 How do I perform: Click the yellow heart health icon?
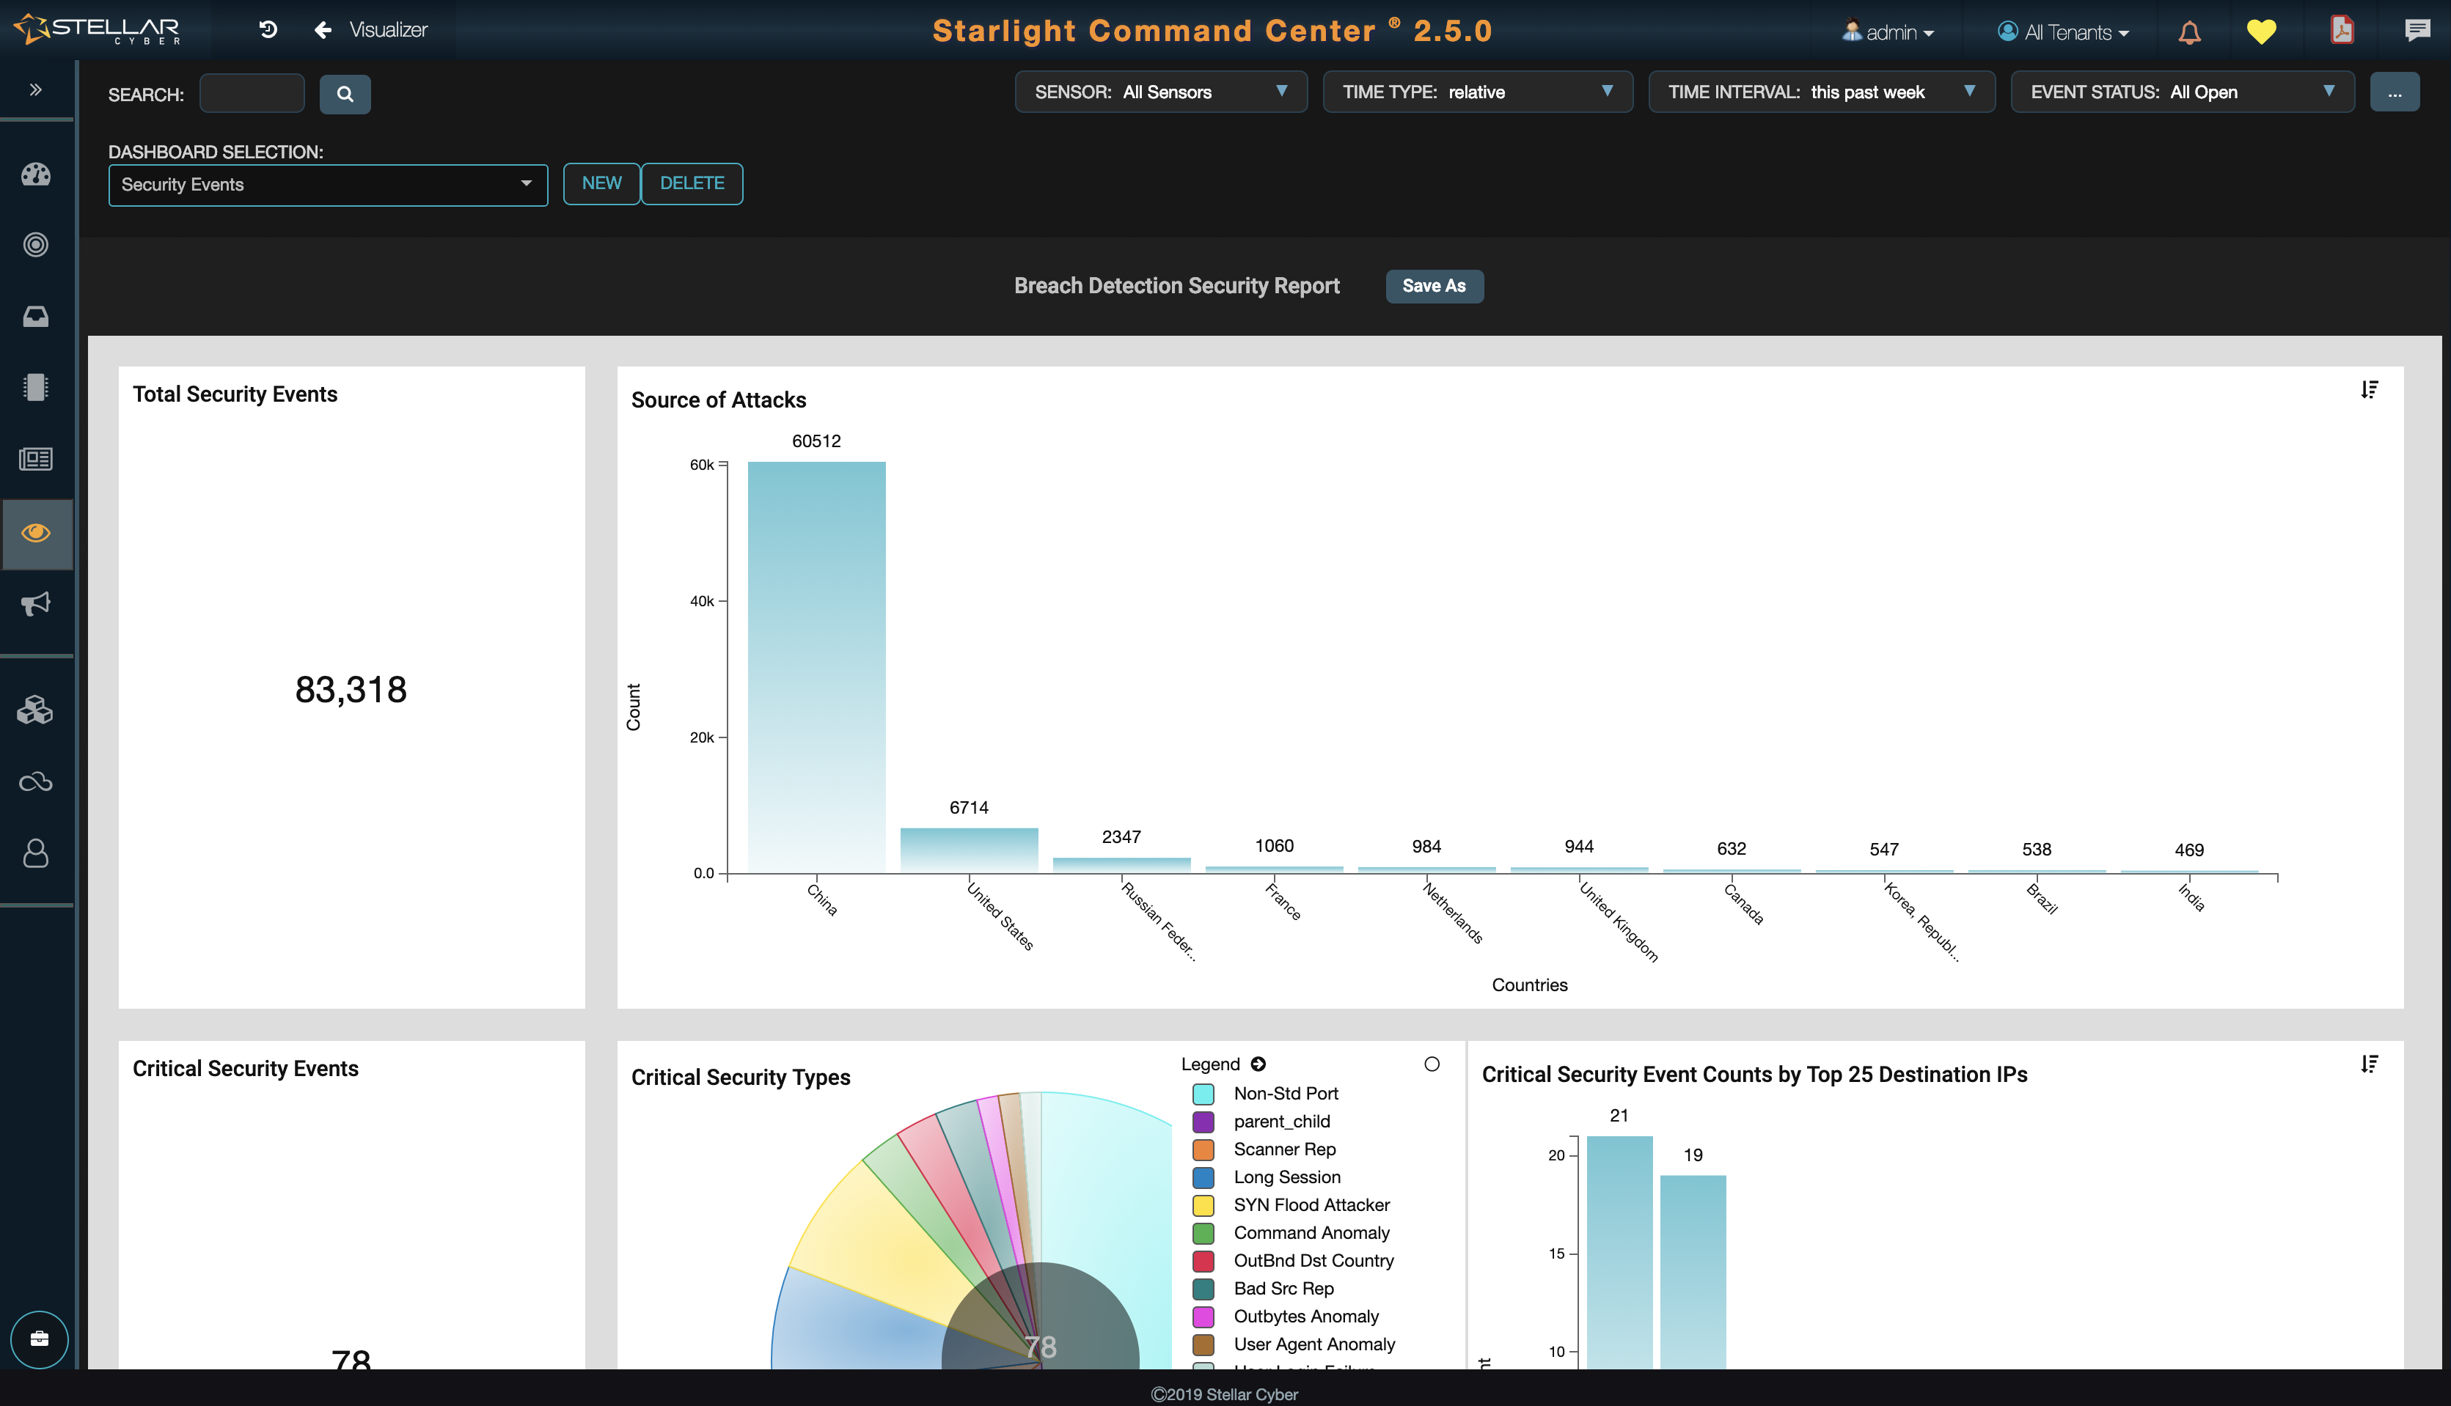(x=2260, y=32)
